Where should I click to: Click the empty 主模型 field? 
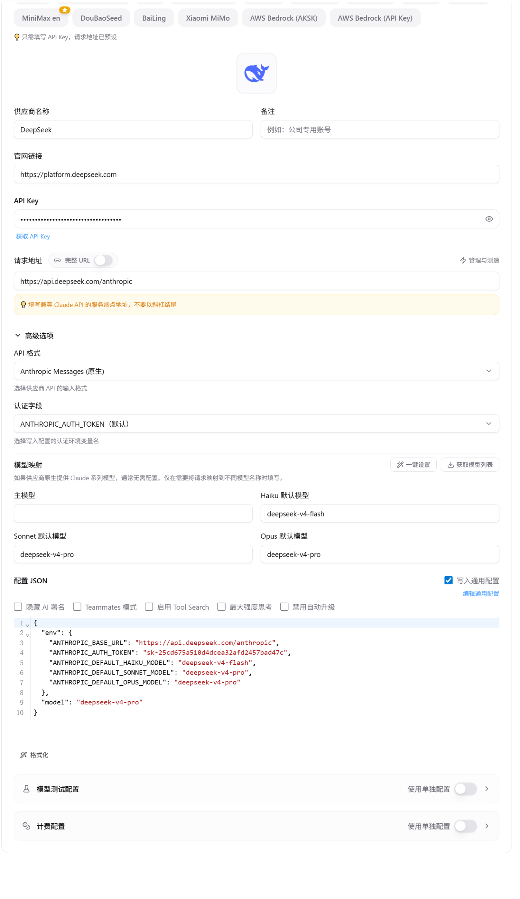[x=133, y=513]
